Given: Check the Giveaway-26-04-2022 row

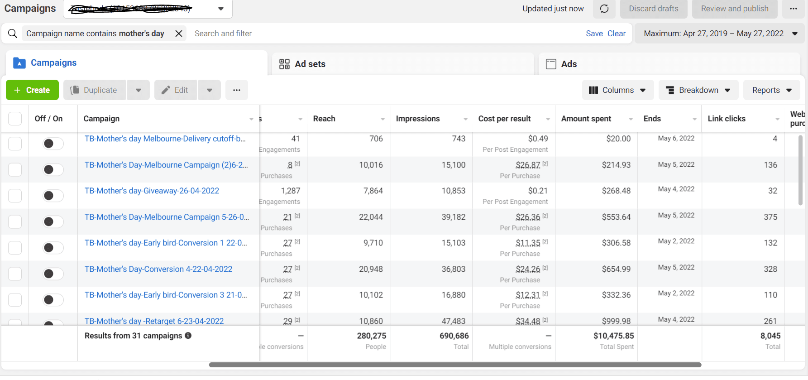Looking at the screenshot, I should pos(15,196).
